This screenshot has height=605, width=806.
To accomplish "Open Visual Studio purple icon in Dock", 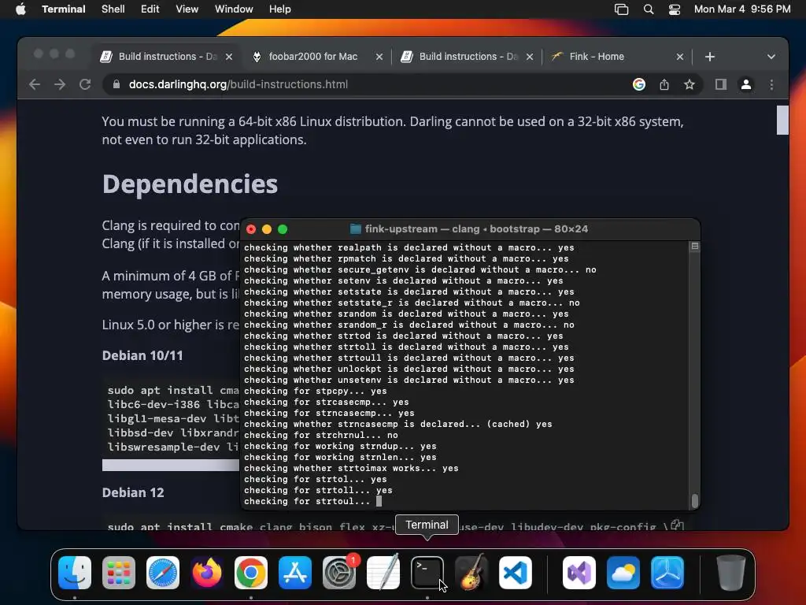I will coord(579,572).
